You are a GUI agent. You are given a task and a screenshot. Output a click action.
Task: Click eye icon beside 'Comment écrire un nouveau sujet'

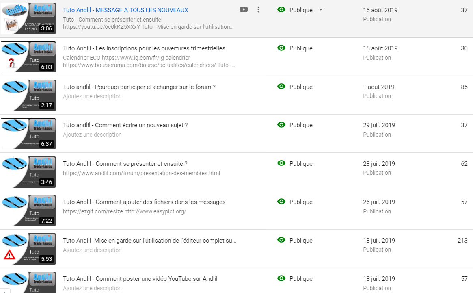281,125
